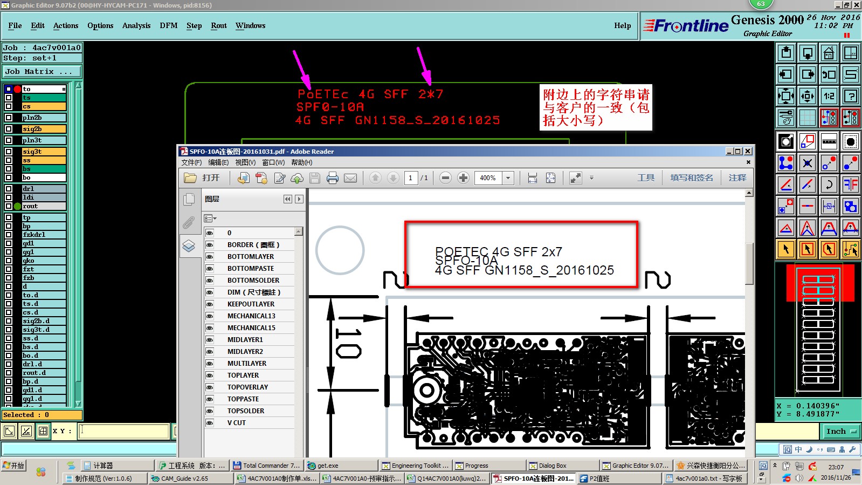The height and width of the screenshot is (485, 862).
Task: Click the layers panel right-arrow expander
Action: tap(299, 199)
